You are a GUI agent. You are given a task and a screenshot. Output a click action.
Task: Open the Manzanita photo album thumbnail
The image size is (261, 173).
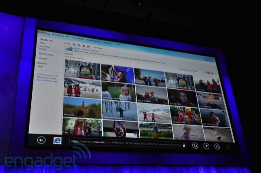click(82, 107)
